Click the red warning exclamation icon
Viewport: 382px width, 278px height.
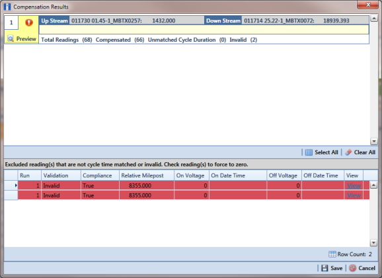tap(29, 23)
